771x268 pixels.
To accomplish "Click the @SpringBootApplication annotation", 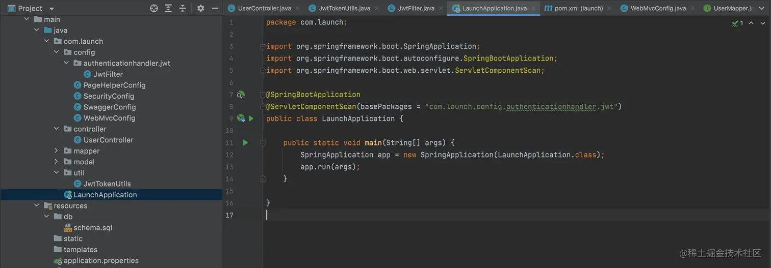I will pos(313,95).
